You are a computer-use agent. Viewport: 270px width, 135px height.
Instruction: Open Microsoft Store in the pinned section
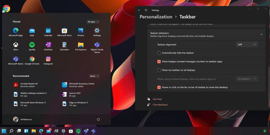[x=64, y=32]
